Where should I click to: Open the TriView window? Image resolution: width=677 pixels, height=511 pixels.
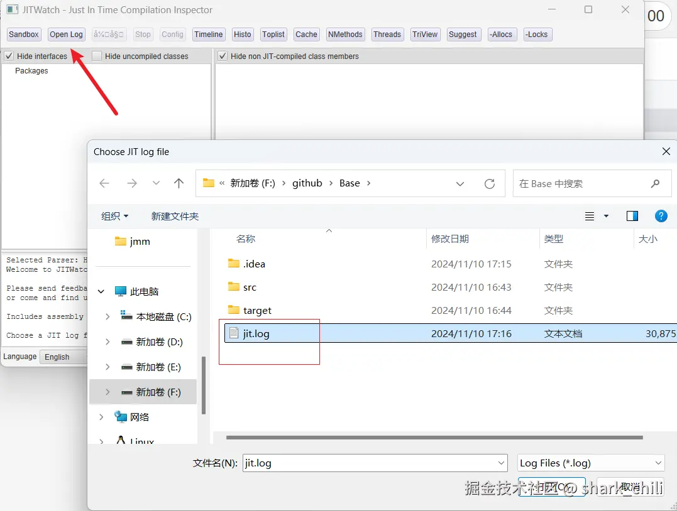tap(425, 35)
